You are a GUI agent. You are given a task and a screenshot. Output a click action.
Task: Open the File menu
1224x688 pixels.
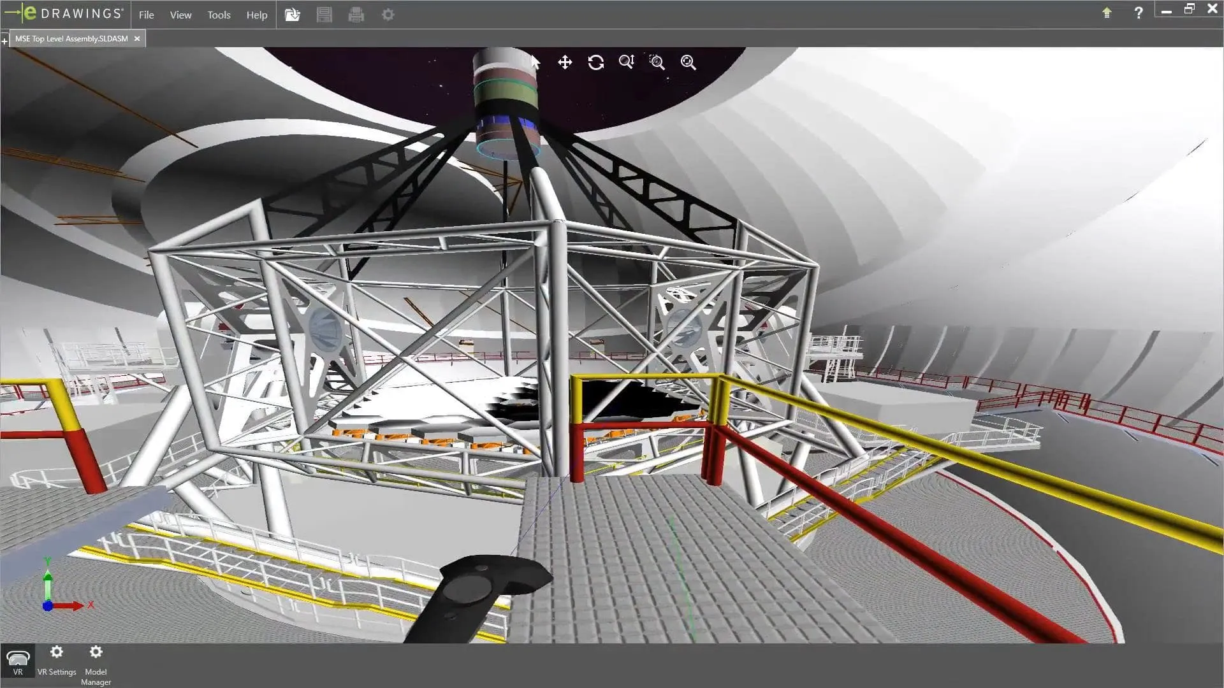146,15
